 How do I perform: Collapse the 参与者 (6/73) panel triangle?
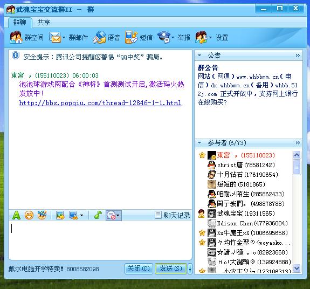click(x=199, y=143)
